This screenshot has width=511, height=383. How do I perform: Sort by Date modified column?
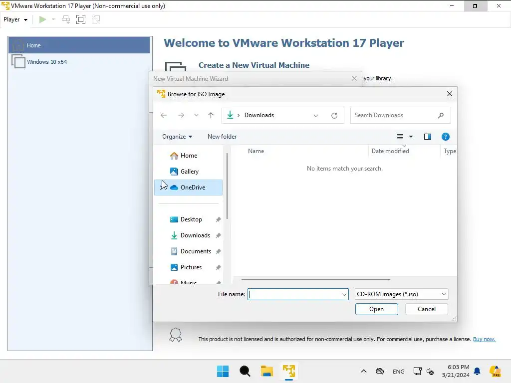(390, 151)
